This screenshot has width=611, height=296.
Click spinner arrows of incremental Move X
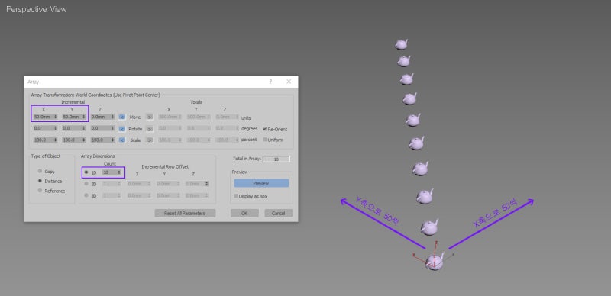[56, 117]
